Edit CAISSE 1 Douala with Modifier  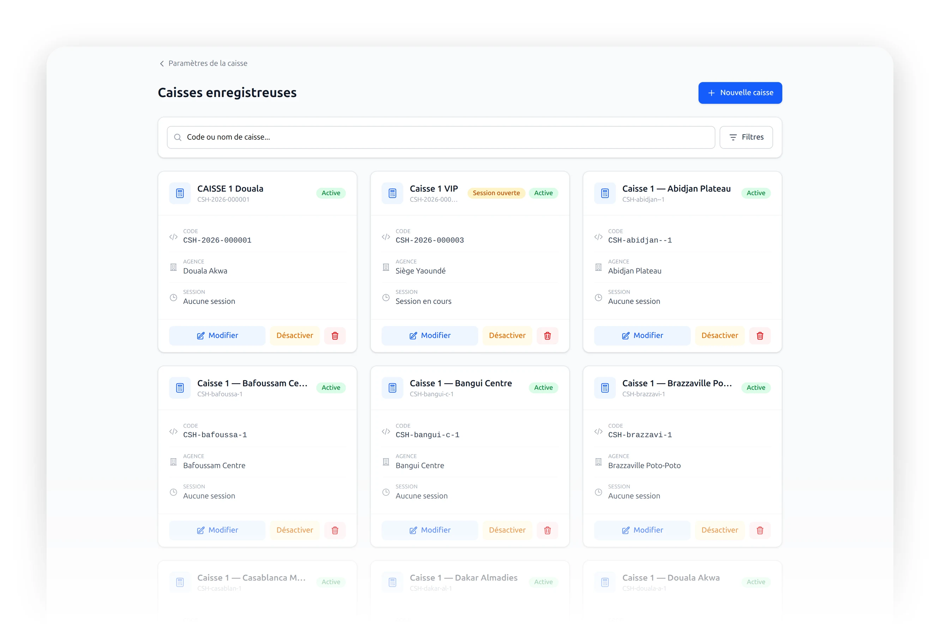pyautogui.click(x=217, y=335)
